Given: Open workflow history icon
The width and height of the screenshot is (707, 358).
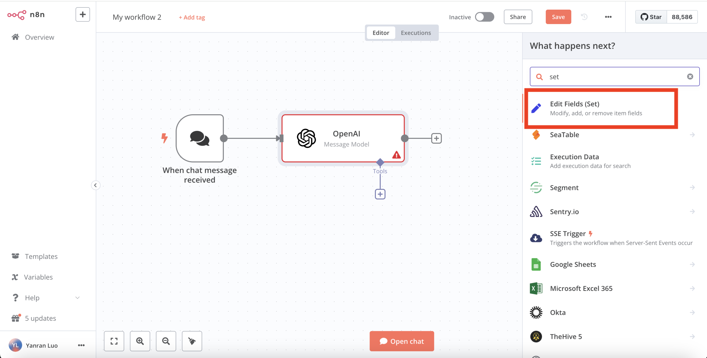Looking at the screenshot, I should 584,17.
